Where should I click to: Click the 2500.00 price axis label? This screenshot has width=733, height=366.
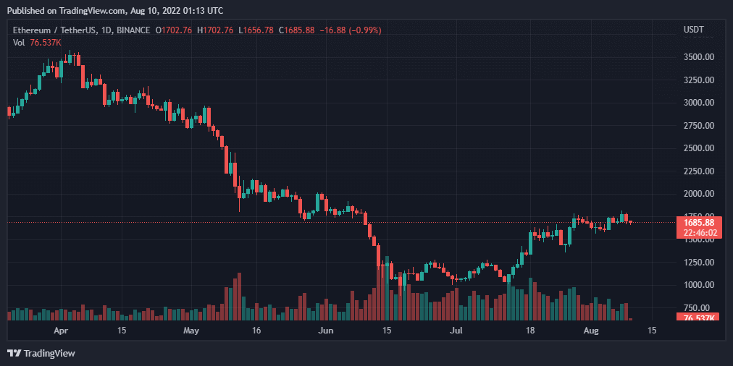coord(700,148)
